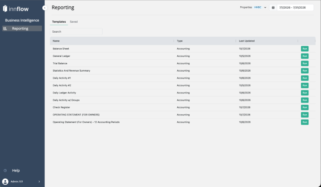Switch to the Templates tab

(59, 22)
